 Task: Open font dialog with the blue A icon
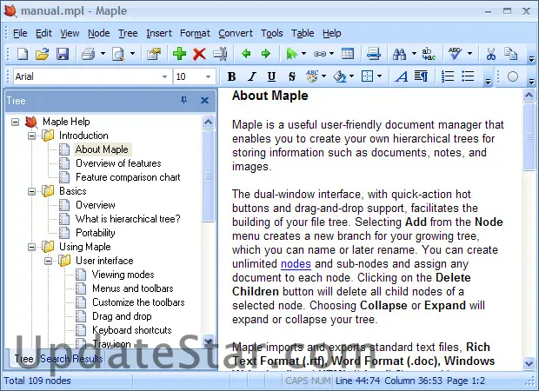click(x=401, y=76)
